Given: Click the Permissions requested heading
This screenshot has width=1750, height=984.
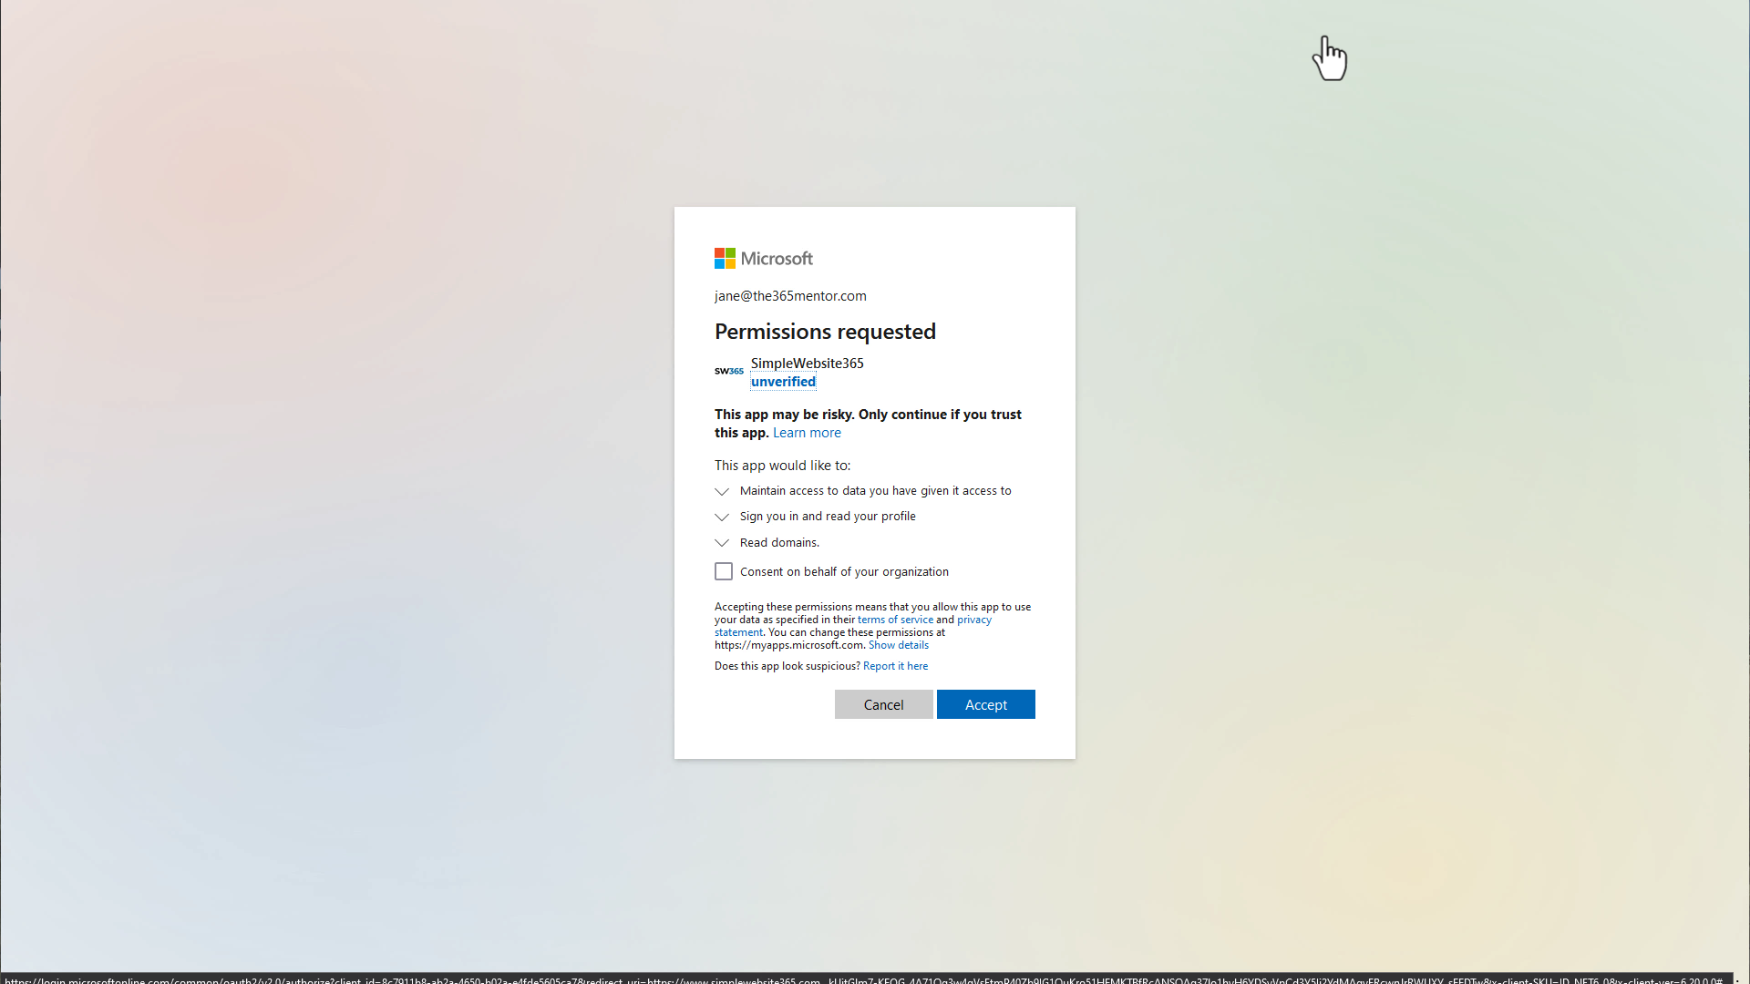Looking at the screenshot, I should pyautogui.click(x=825, y=332).
